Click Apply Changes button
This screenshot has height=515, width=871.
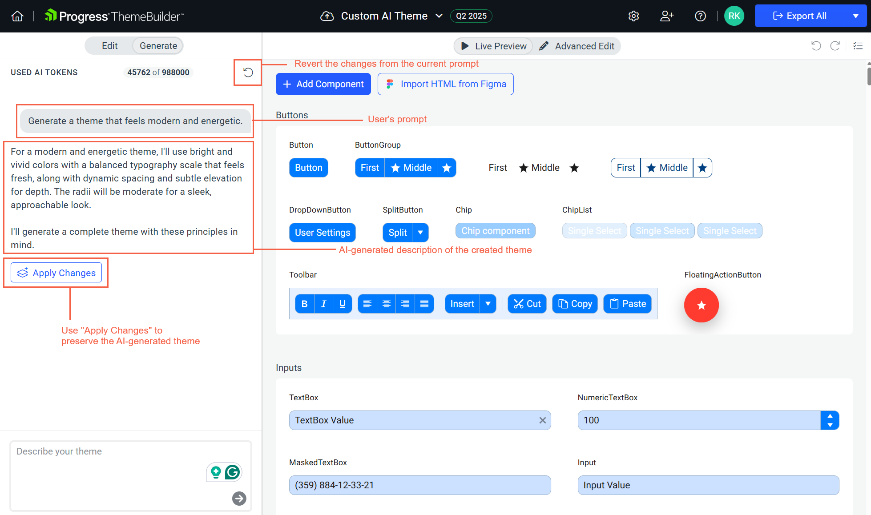tap(56, 273)
